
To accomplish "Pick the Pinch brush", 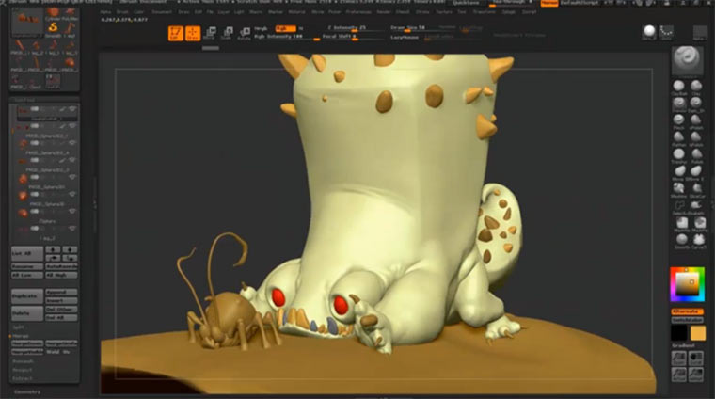I will (x=679, y=120).
